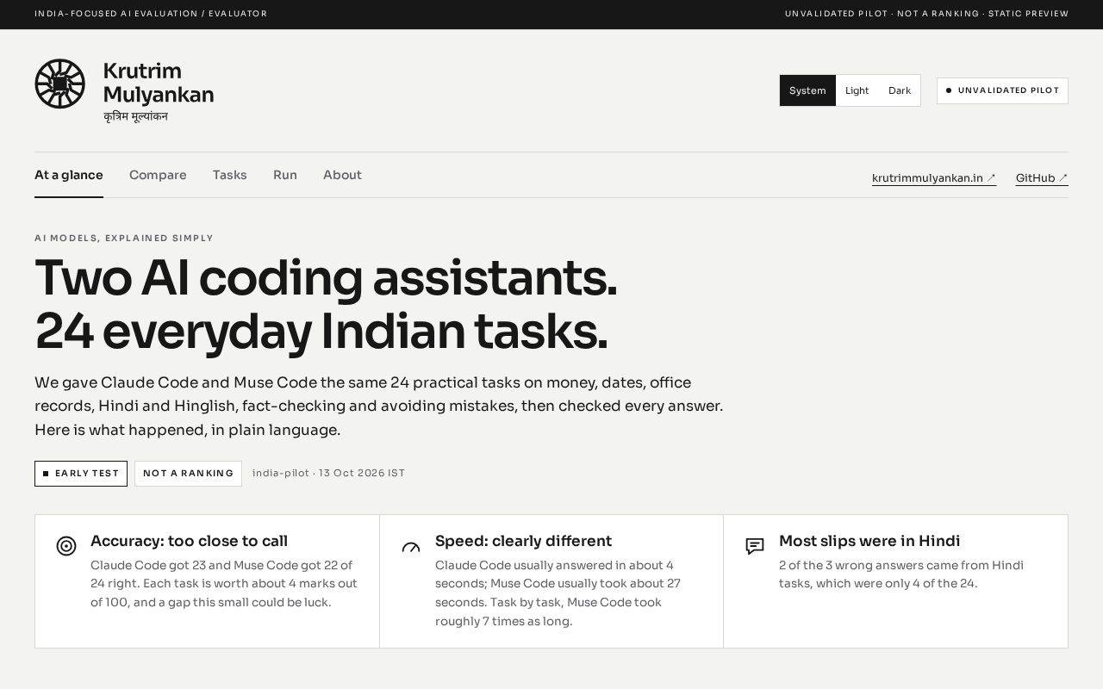Click the '2 of the 3 wrong answers' description

click(901, 574)
